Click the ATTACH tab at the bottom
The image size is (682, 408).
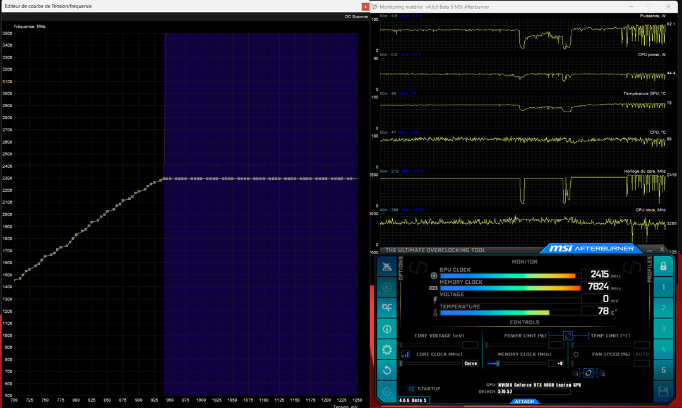point(524,401)
